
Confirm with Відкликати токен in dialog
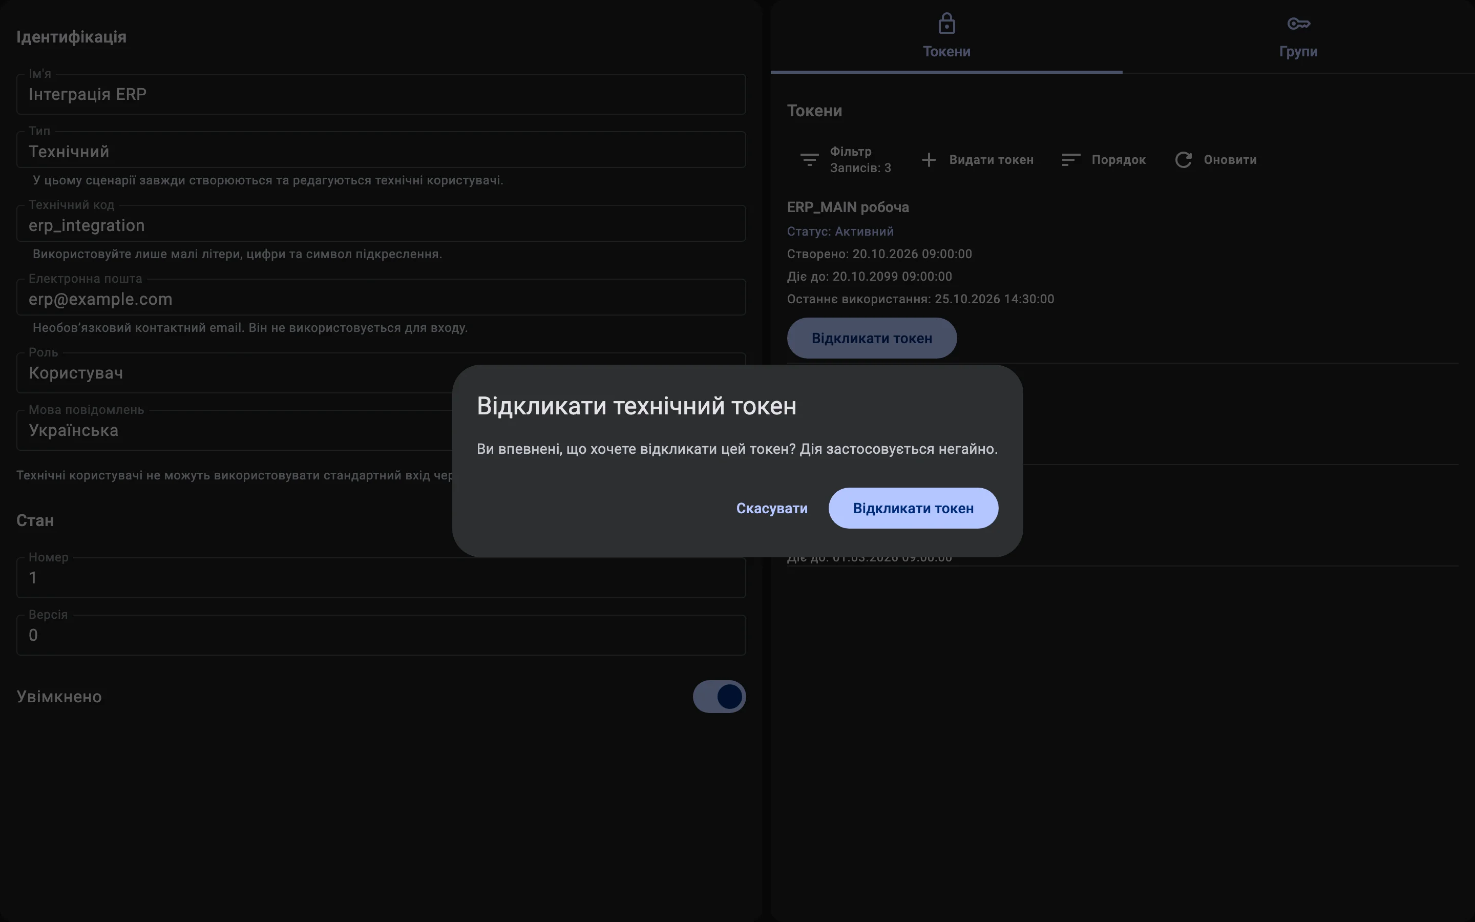913,508
